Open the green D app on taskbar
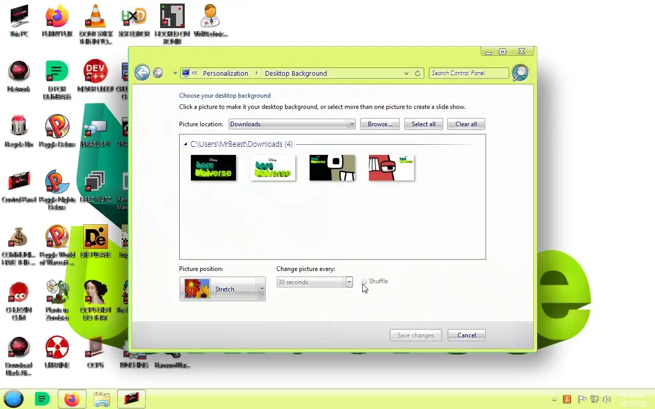This screenshot has width=655, height=409. pos(42,399)
